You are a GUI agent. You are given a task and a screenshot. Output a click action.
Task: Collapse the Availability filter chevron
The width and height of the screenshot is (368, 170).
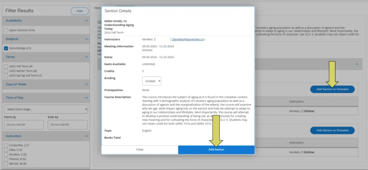[86, 20]
